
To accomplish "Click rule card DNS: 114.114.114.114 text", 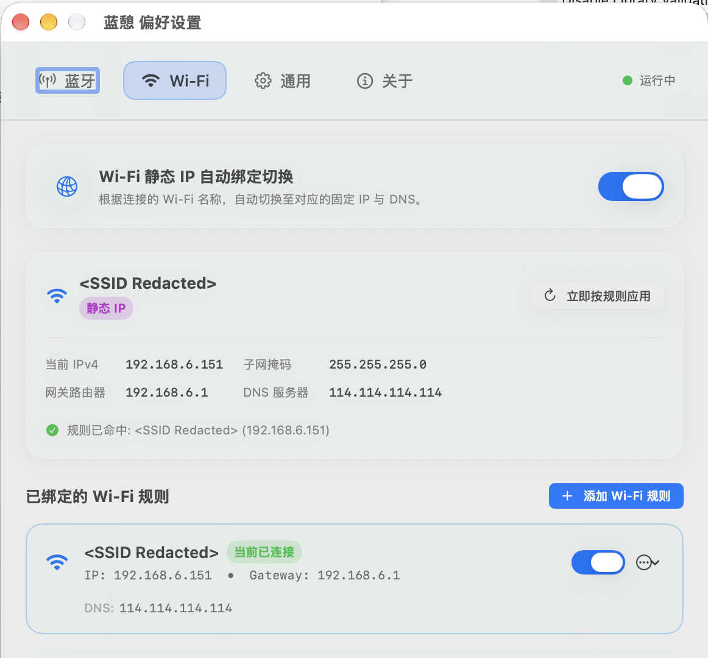I will tap(158, 608).
